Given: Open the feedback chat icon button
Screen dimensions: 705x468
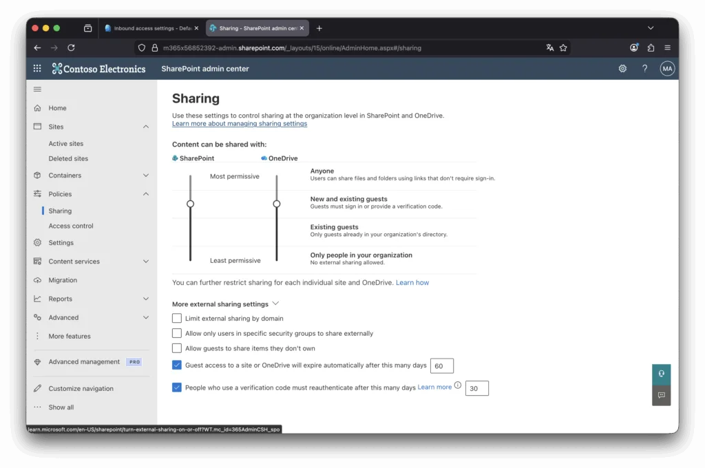Looking at the screenshot, I should [x=661, y=395].
